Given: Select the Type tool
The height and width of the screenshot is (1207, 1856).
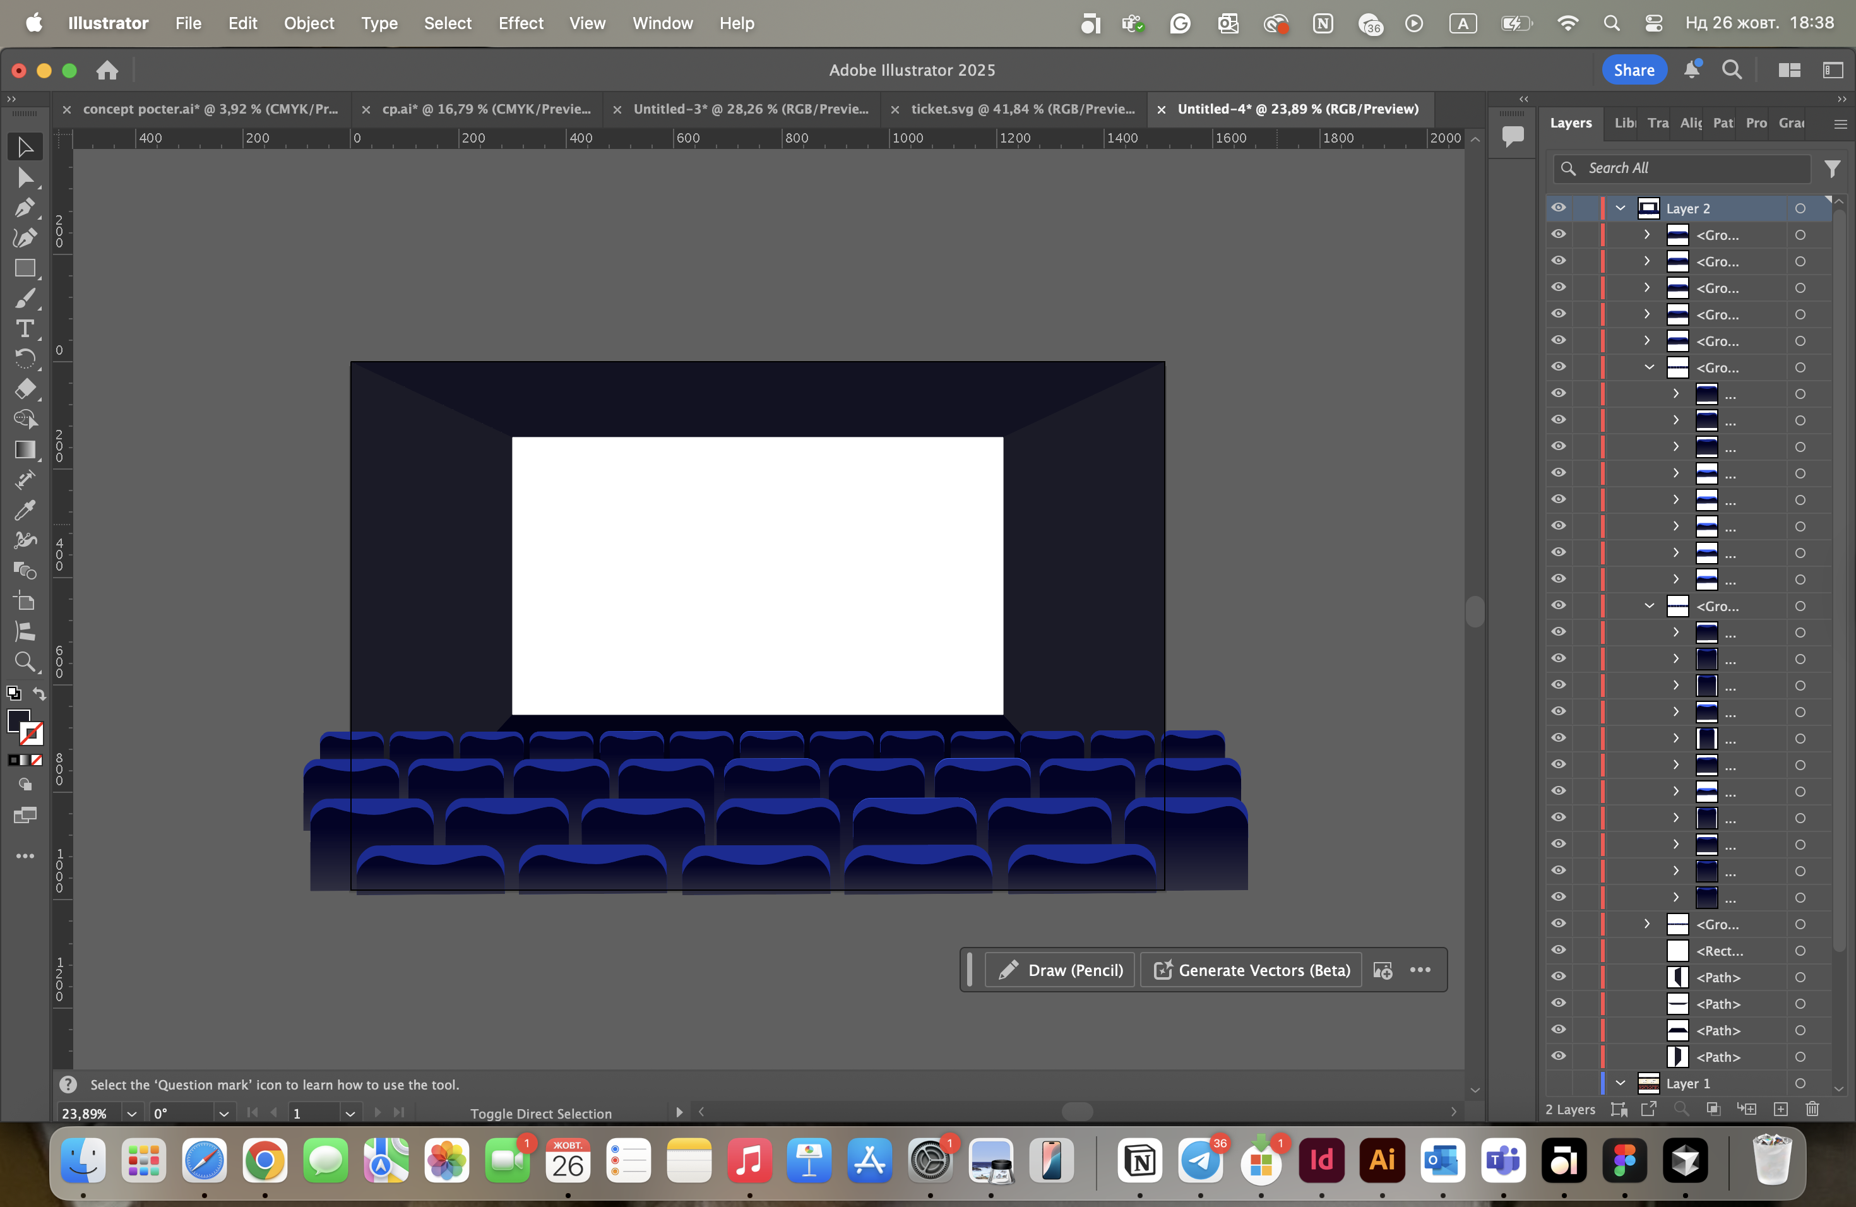Looking at the screenshot, I should click(x=24, y=328).
